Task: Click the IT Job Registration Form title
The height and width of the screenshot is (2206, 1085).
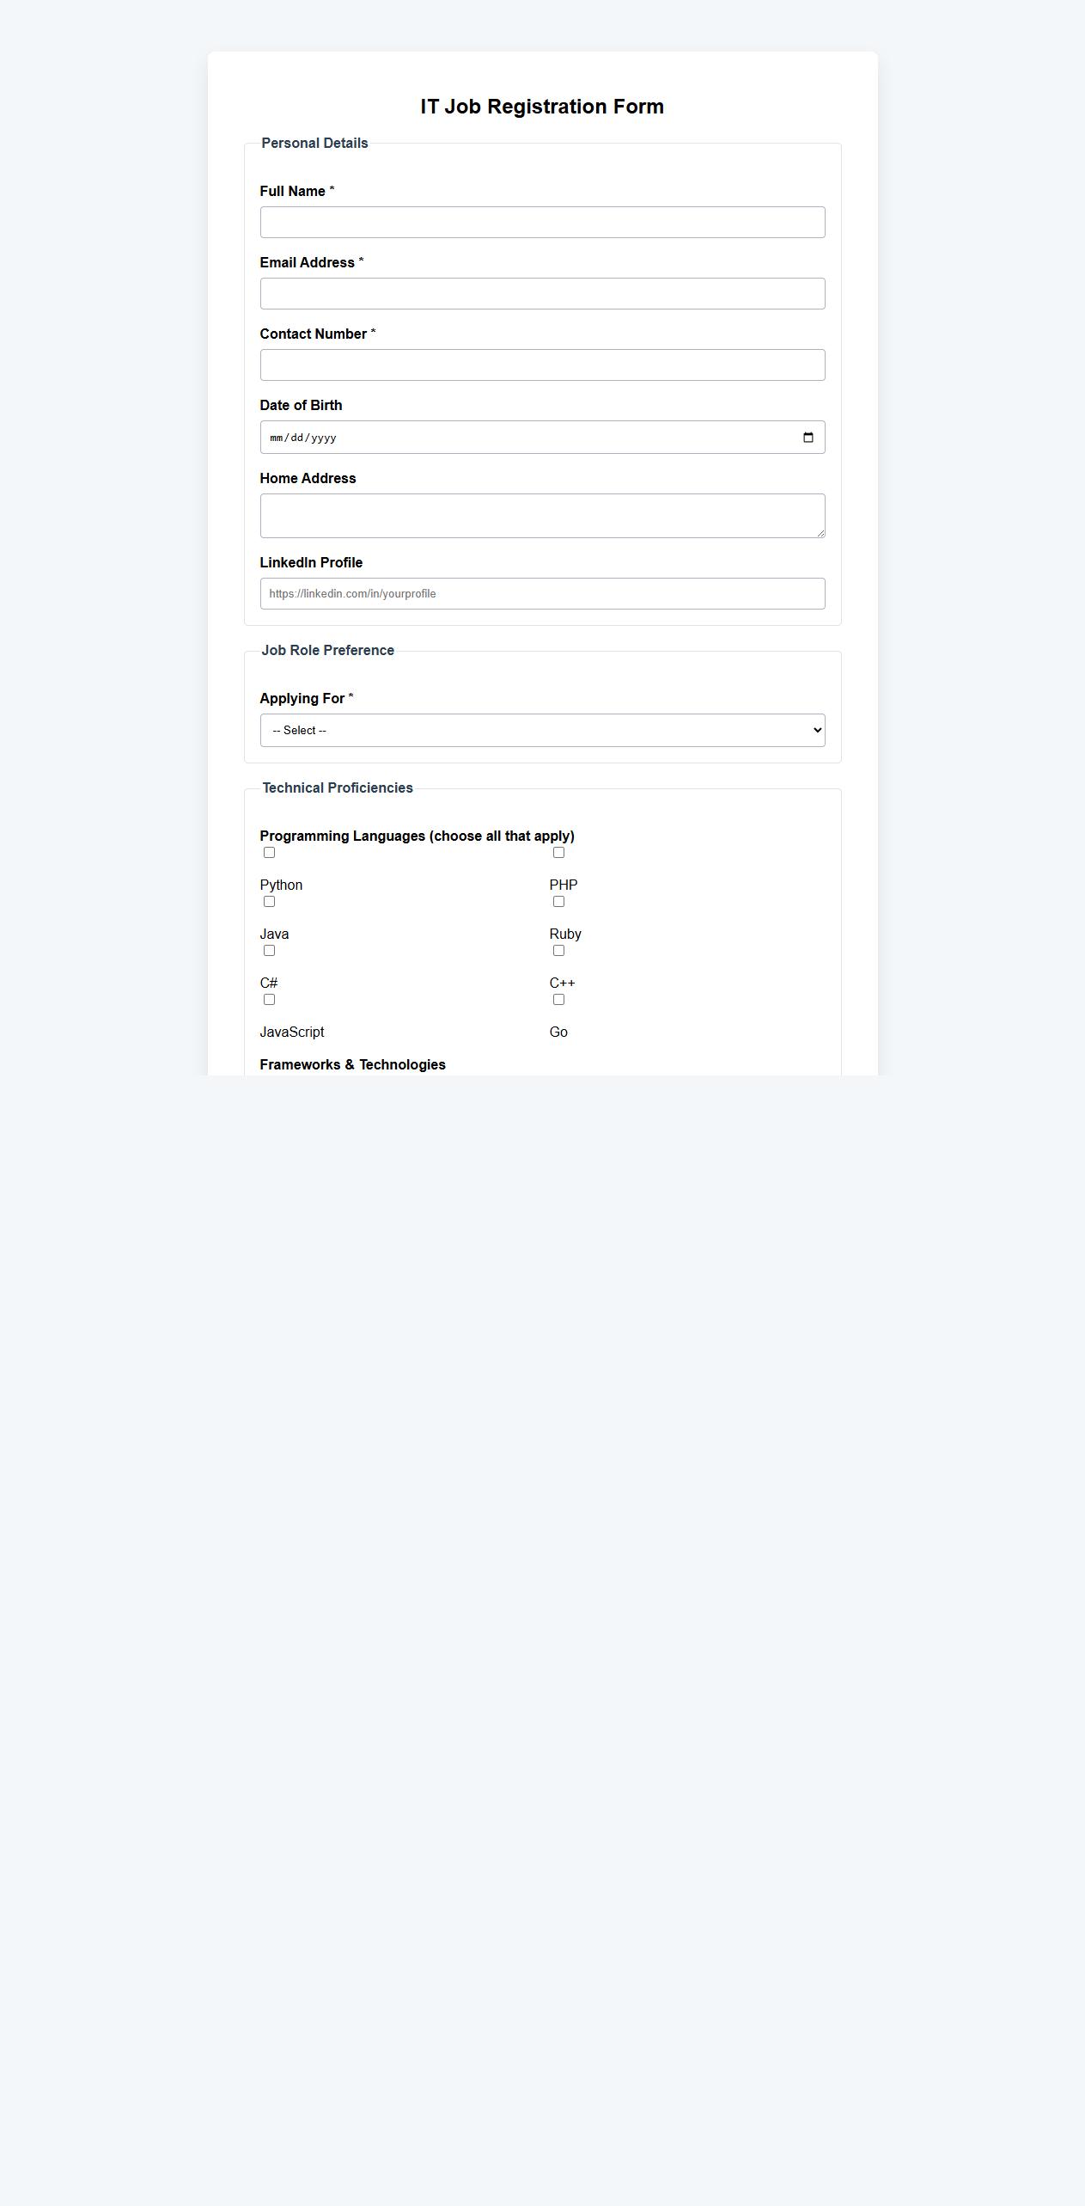Action: pyautogui.click(x=541, y=106)
